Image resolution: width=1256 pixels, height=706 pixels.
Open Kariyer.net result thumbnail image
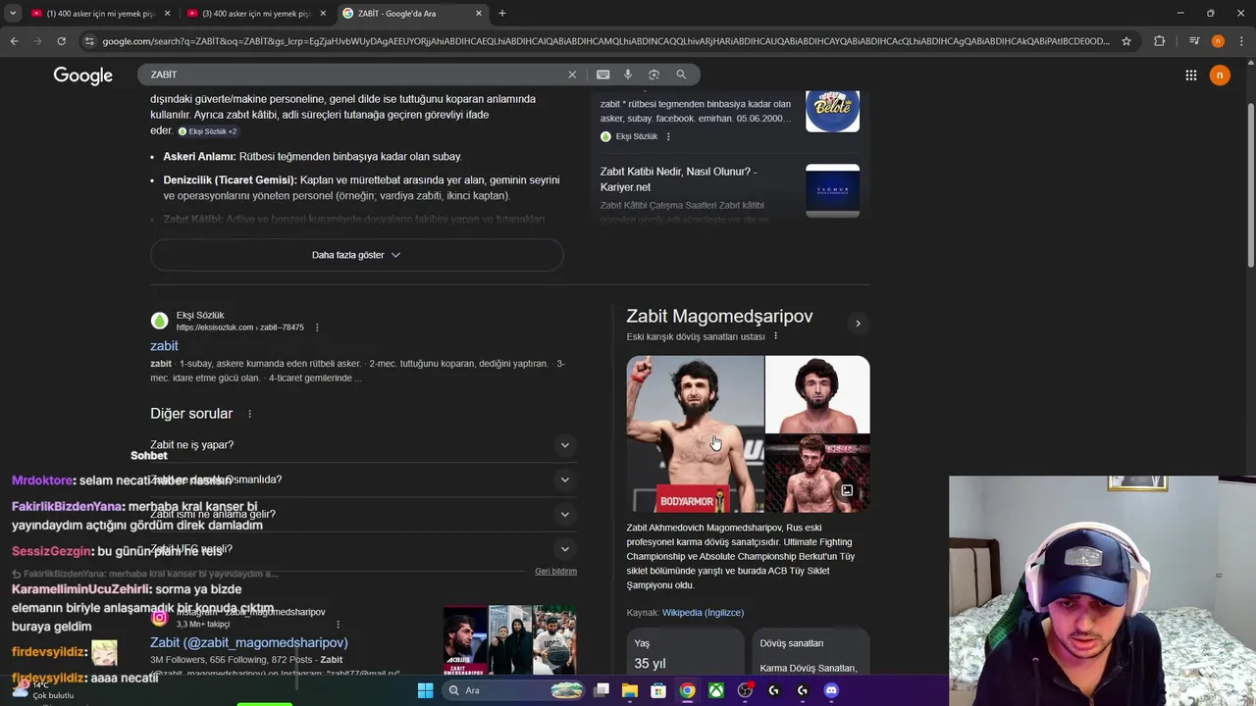832,190
